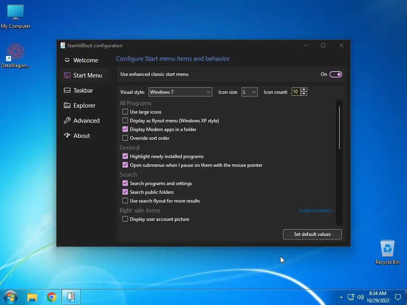Go to the Welcome section
Screen dimensions: 407x305
[86, 60]
